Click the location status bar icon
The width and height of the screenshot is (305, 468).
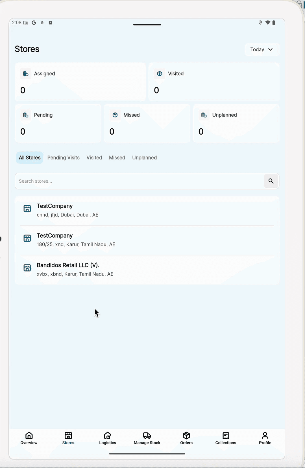(x=260, y=23)
